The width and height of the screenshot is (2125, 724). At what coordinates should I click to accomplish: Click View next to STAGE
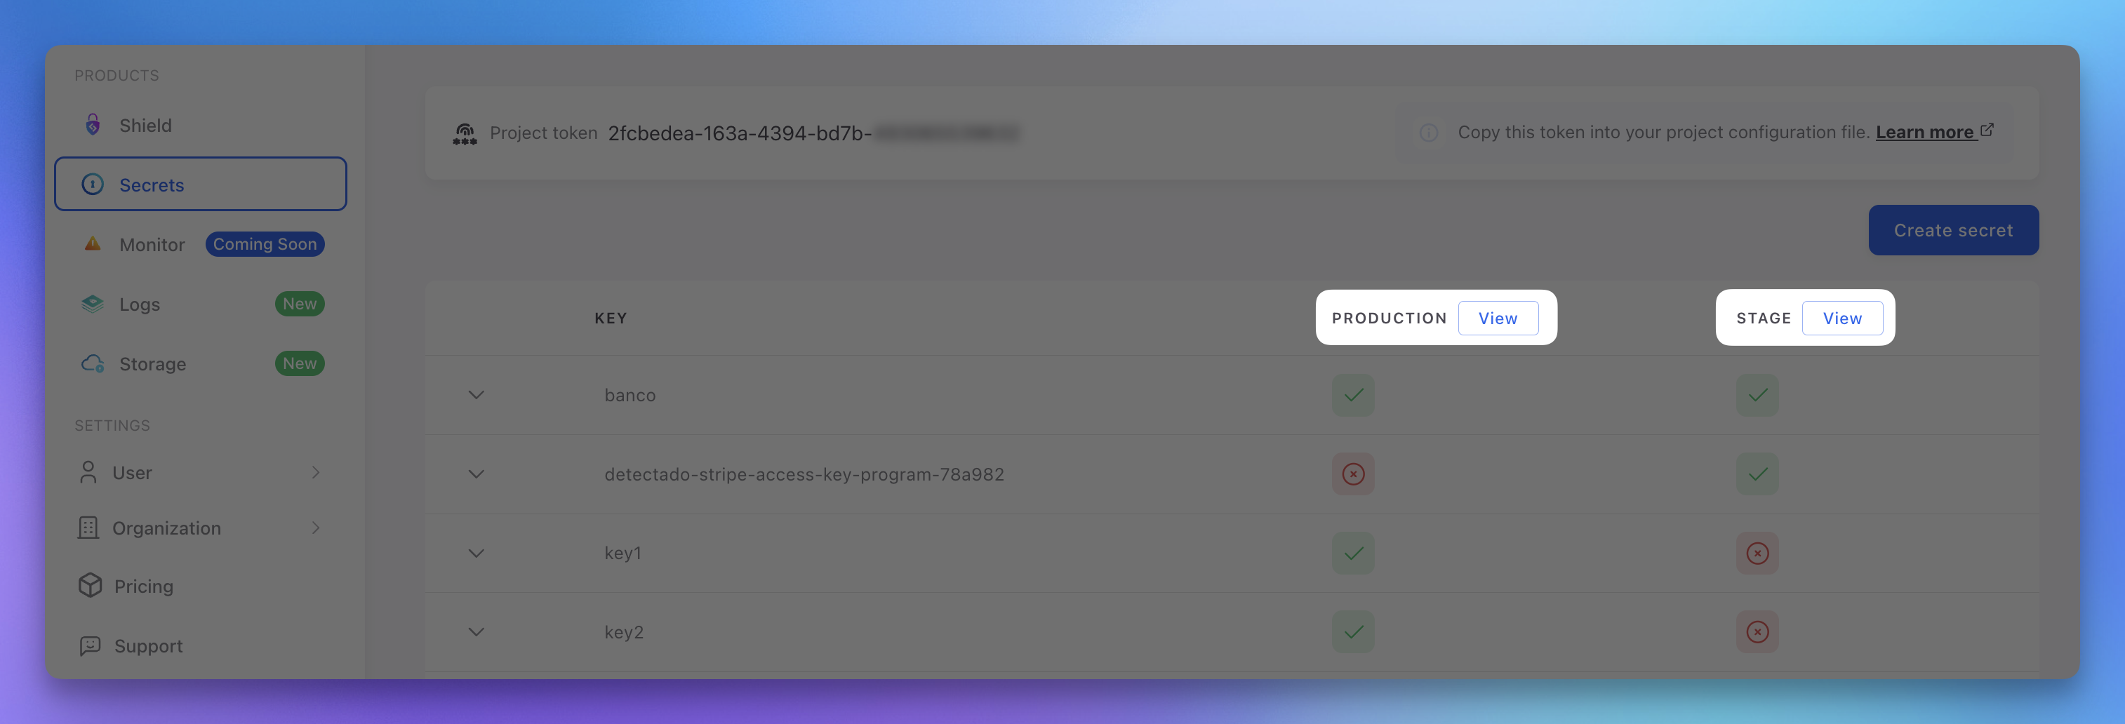pos(1841,319)
